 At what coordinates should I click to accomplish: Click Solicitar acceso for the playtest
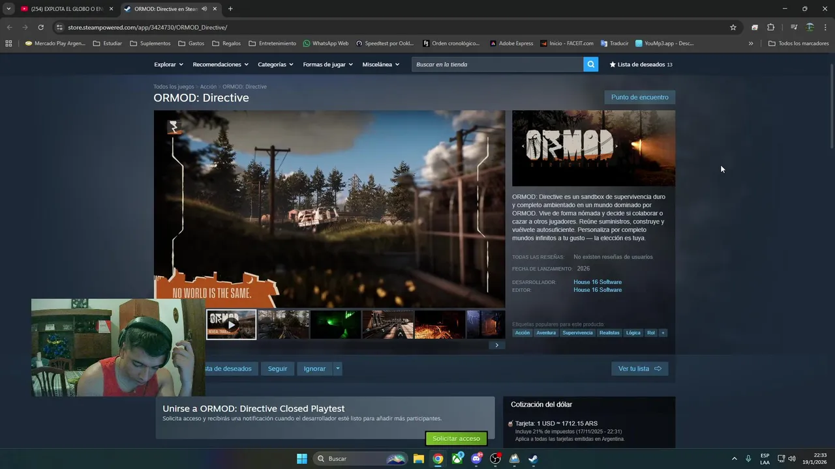point(456,438)
